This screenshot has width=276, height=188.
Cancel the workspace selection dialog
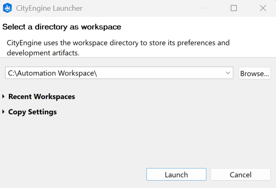241,174
